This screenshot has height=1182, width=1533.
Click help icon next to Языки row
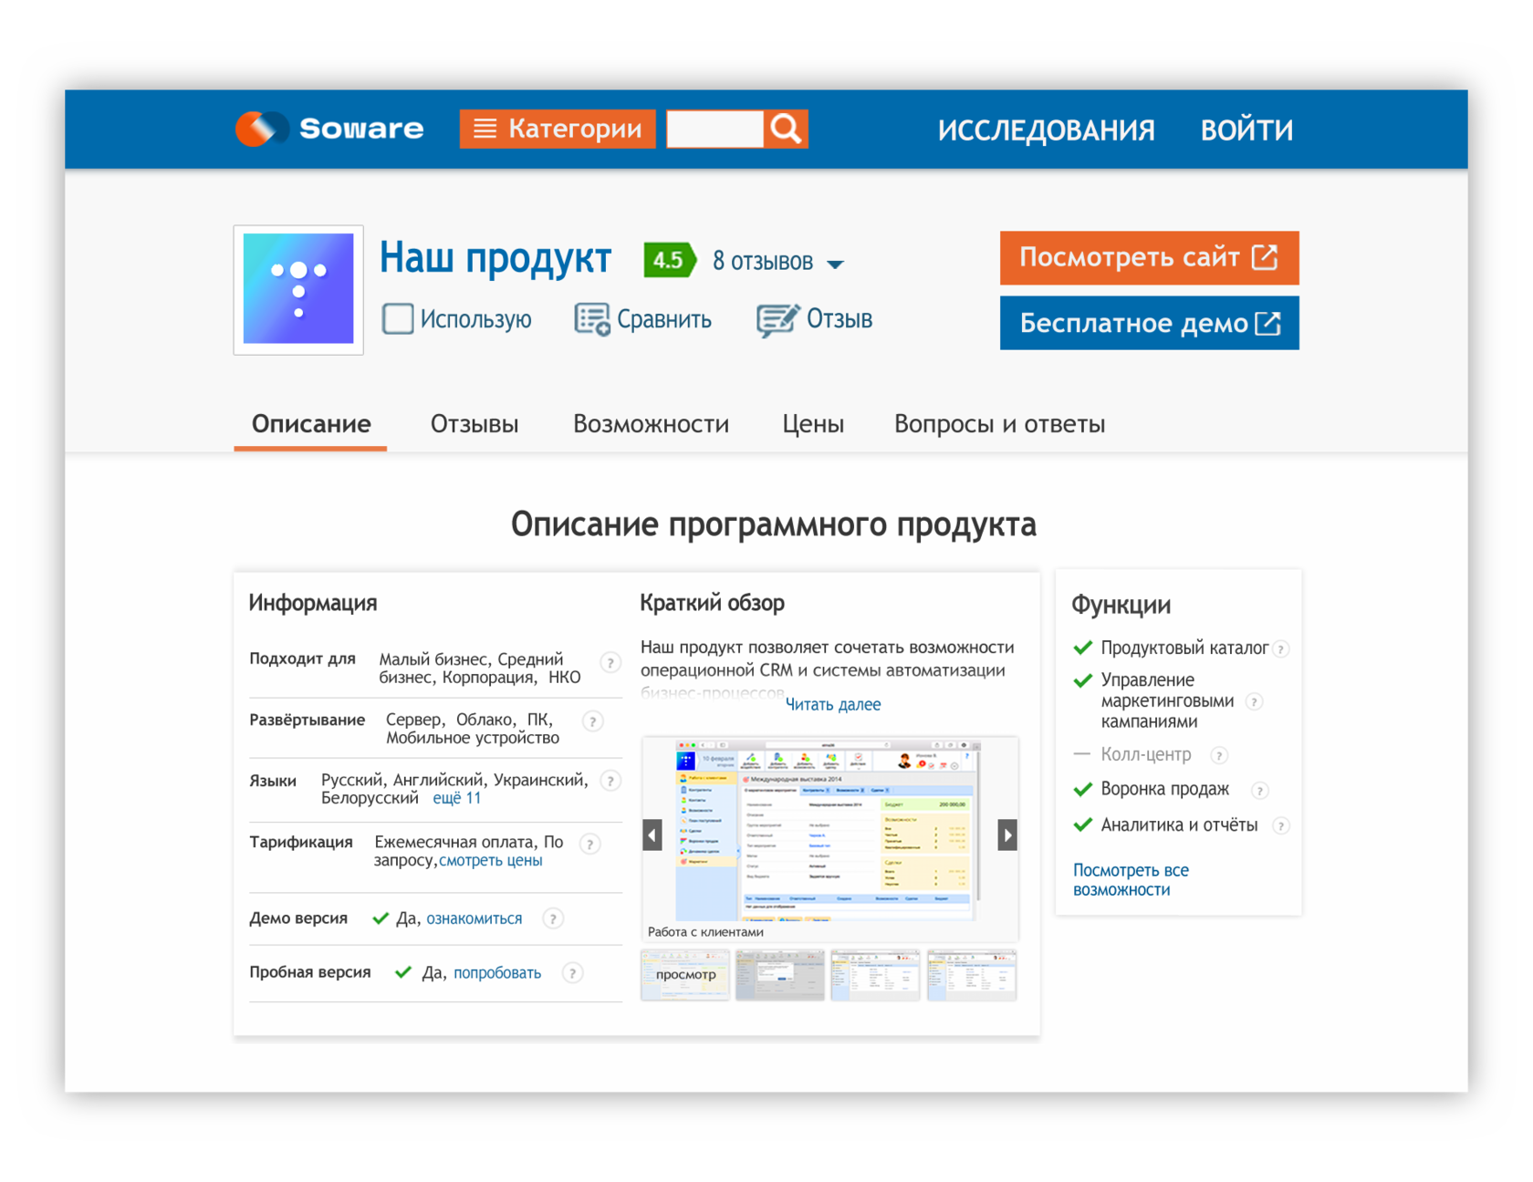(x=611, y=782)
